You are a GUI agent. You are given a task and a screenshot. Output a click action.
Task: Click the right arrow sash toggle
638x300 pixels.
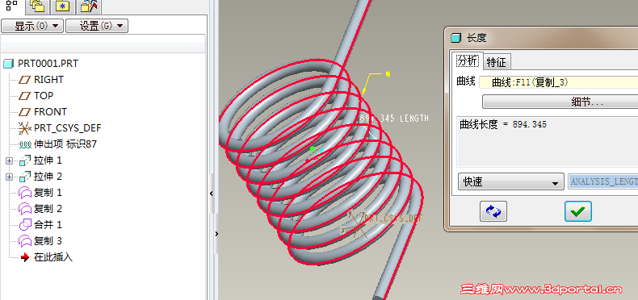(x=216, y=234)
